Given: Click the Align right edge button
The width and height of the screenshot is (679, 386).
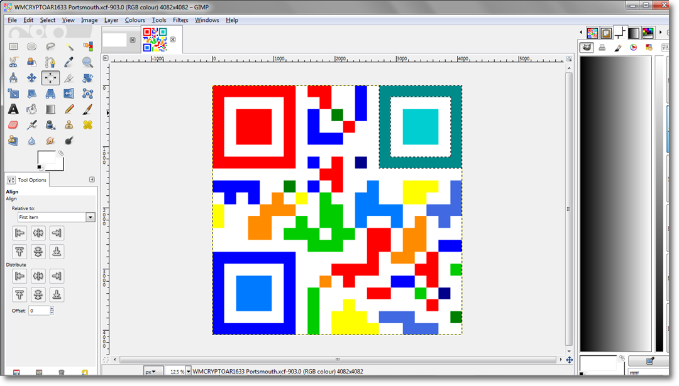Looking at the screenshot, I should (57, 233).
